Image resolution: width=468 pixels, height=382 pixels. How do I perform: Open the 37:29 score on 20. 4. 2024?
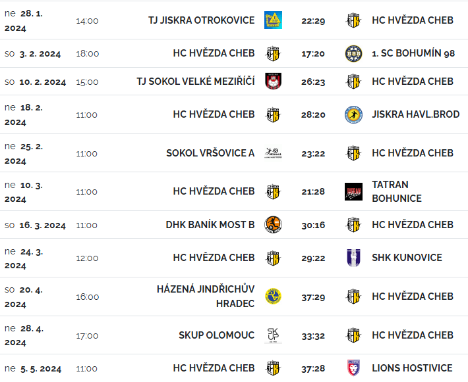click(x=313, y=297)
